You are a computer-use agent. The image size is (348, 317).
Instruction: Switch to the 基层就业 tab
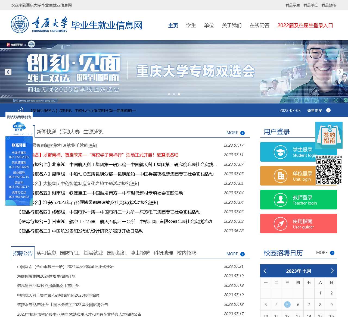tap(93, 253)
